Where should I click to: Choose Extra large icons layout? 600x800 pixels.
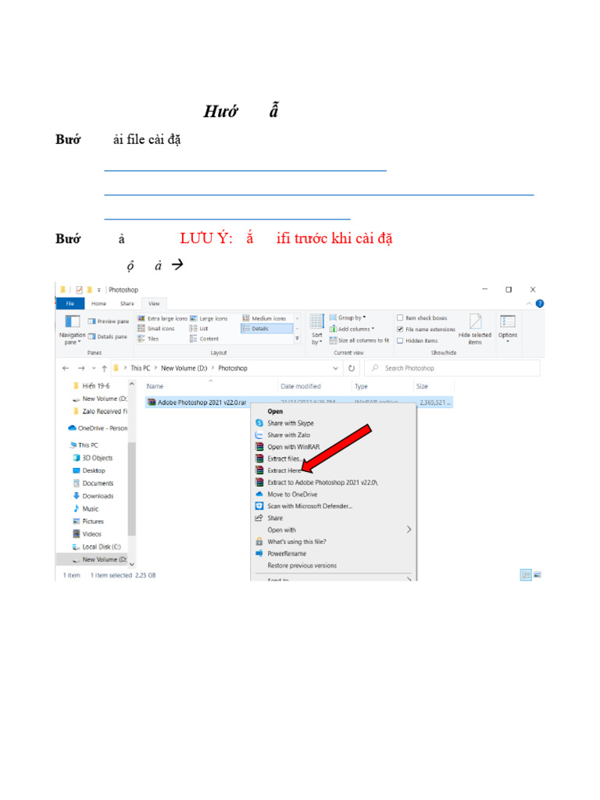[162, 319]
